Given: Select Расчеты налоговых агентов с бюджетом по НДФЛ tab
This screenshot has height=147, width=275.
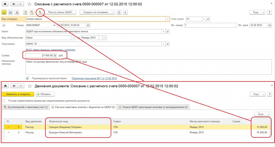Looking at the screenshot, I should [x=83, y=107].
